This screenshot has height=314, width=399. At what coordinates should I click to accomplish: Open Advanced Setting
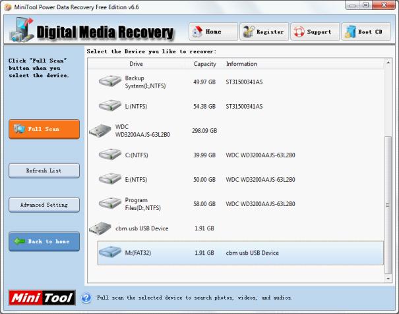[x=44, y=205]
